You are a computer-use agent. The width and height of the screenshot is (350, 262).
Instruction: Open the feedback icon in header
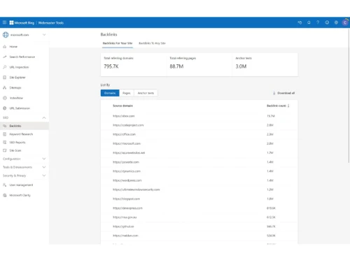tap(300, 22)
